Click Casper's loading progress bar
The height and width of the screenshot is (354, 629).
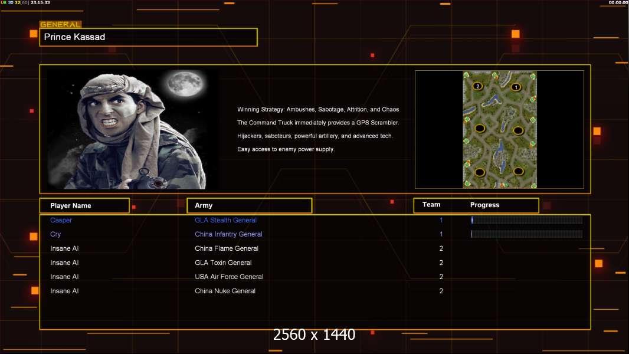tap(527, 219)
